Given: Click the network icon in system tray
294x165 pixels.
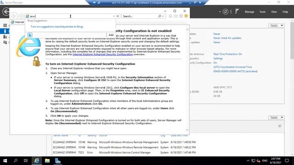Looking at the screenshot, I should [x=253, y=161].
